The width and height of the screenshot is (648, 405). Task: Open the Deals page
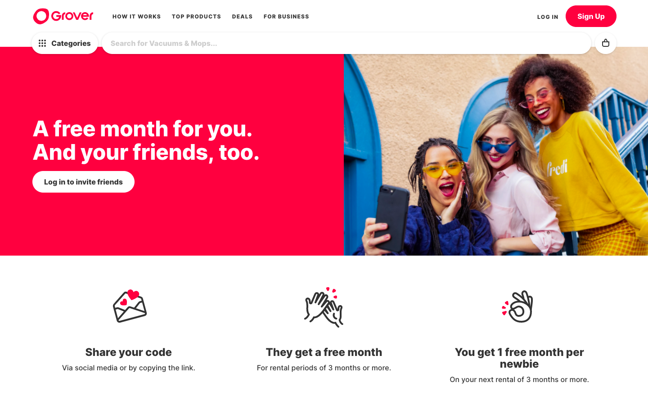pyautogui.click(x=242, y=17)
